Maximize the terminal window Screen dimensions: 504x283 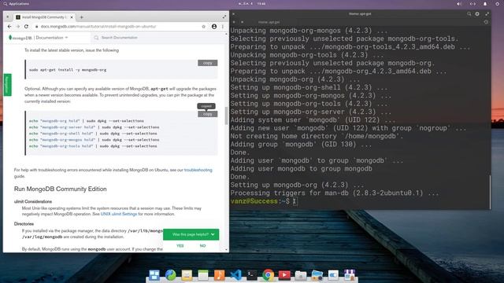pyautogui.click(x=487, y=14)
